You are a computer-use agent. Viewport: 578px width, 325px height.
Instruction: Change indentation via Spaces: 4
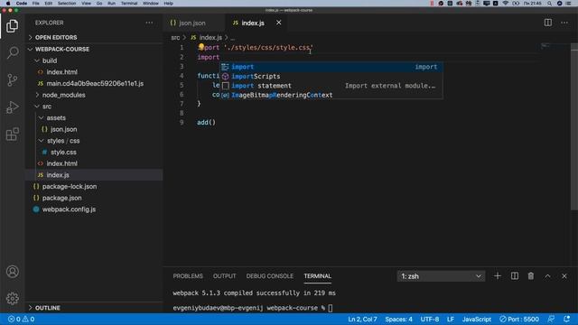399,319
